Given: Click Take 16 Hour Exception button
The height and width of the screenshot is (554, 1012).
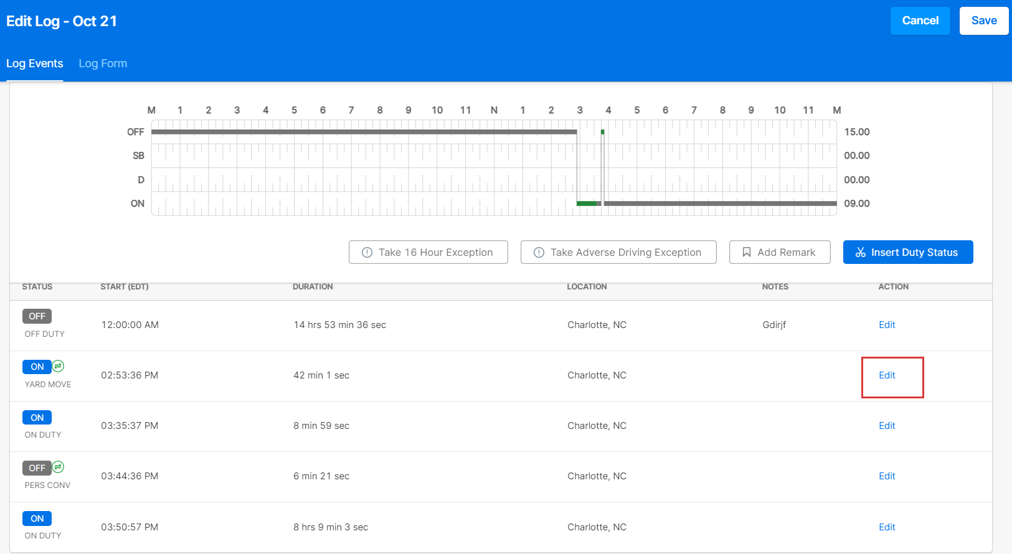Looking at the screenshot, I should (x=428, y=252).
